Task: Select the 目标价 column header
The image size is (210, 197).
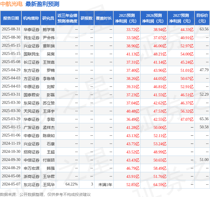Action: pyautogui.click(x=202, y=18)
